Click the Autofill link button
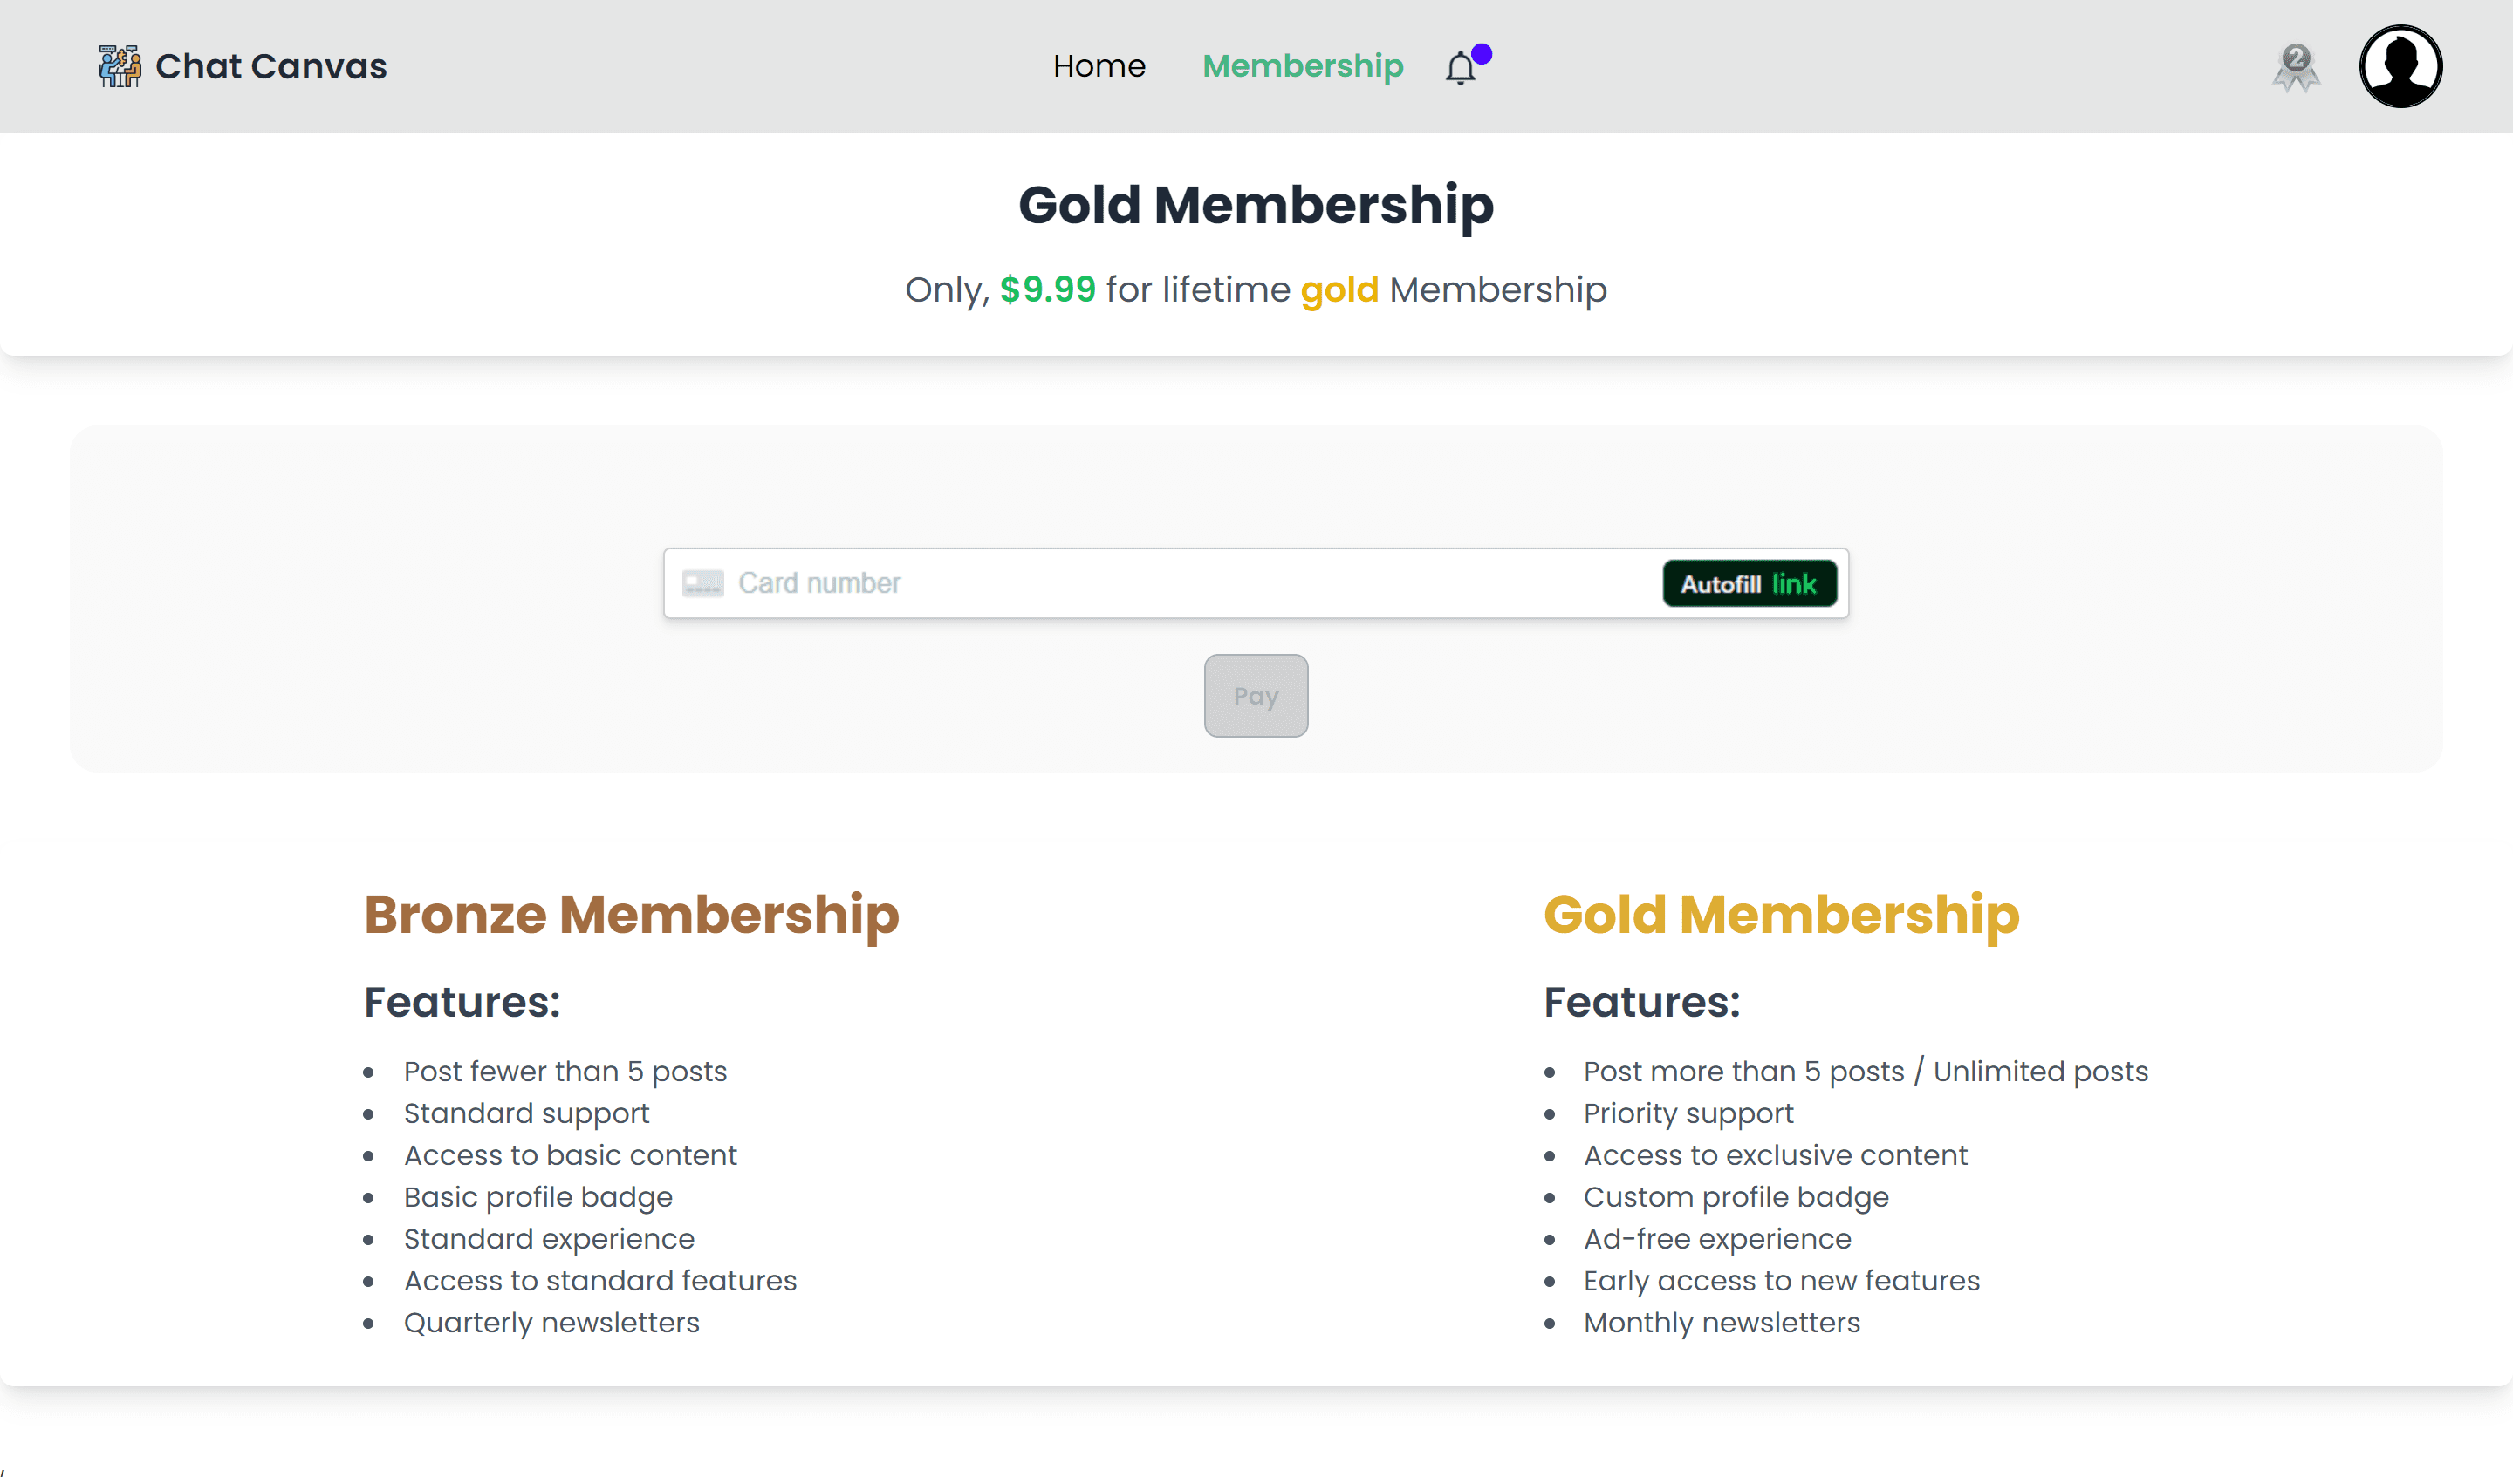Viewport: 2513px width, 1484px height. pos(1749,584)
